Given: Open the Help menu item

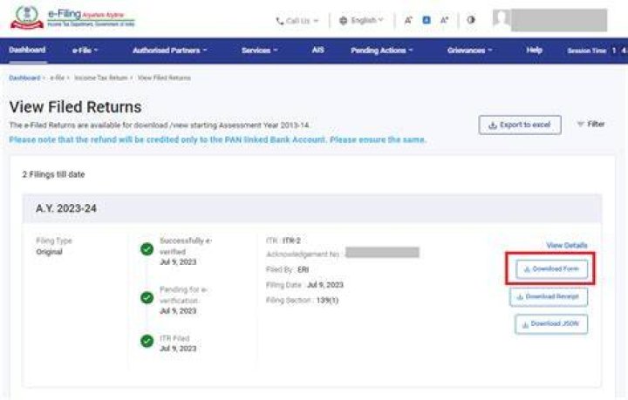Looking at the screenshot, I should [535, 50].
